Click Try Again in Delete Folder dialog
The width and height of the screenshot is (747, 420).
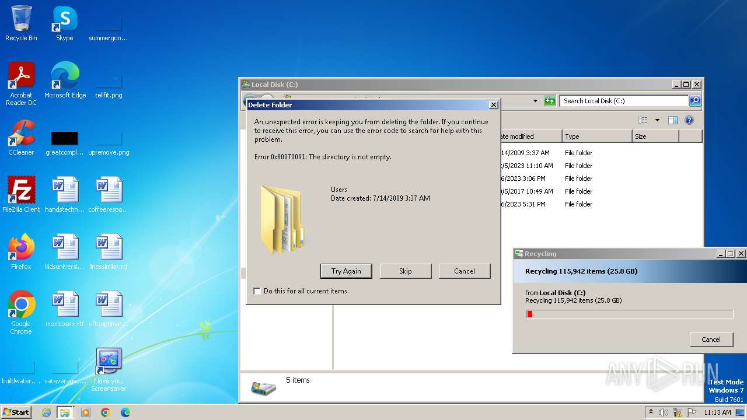[346, 271]
